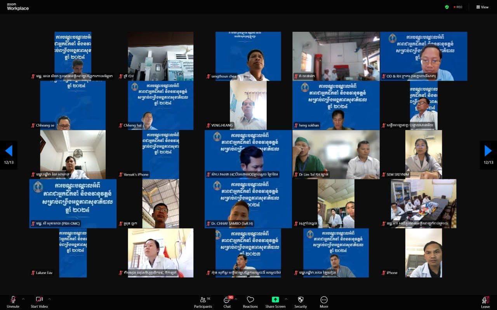Open the More options menu

[324, 300]
